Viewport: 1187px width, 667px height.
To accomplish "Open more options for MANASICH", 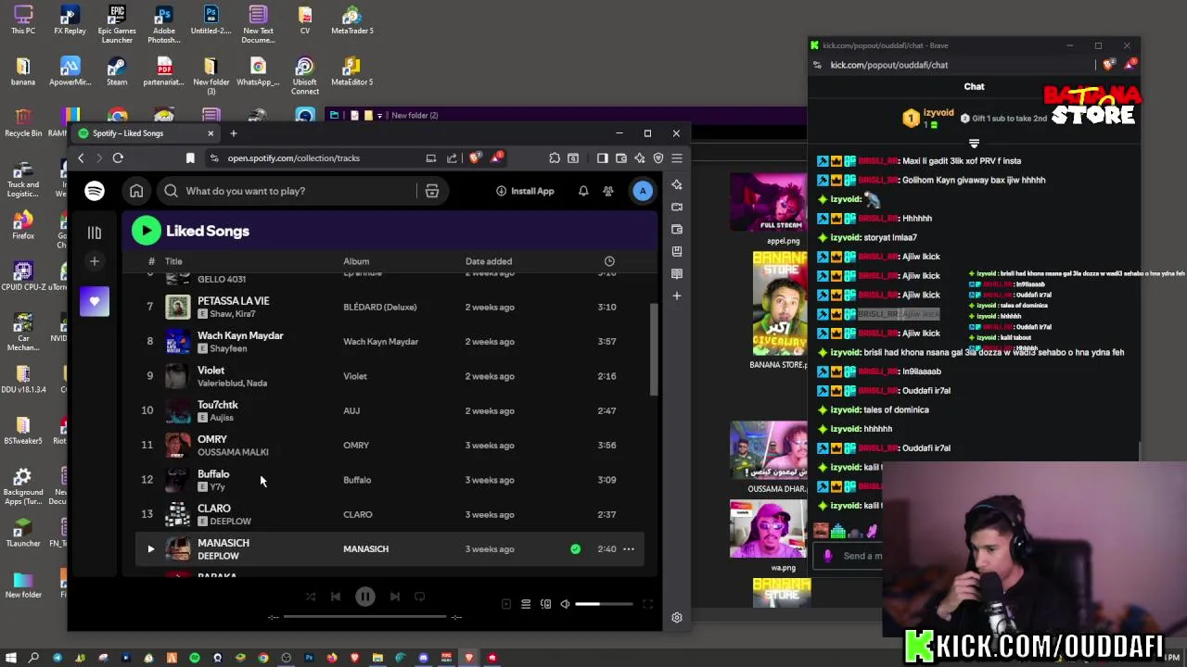I will [x=629, y=549].
